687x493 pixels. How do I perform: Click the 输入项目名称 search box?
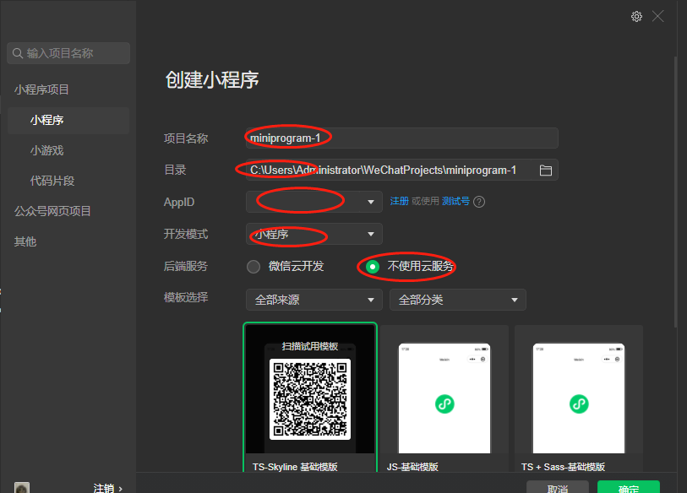click(x=68, y=53)
